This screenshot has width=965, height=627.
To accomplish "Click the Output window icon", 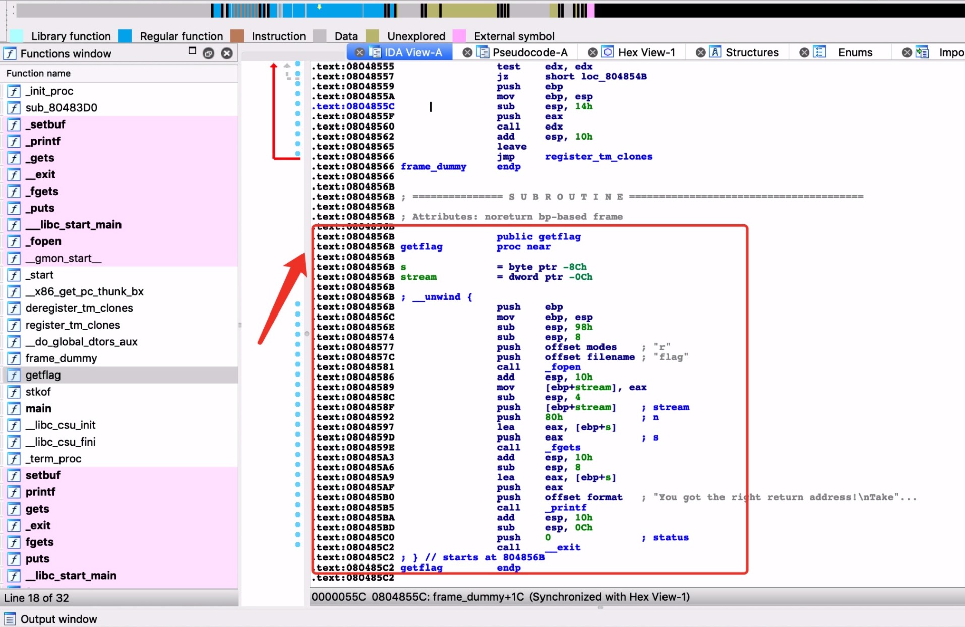I will [x=10, y=619].
